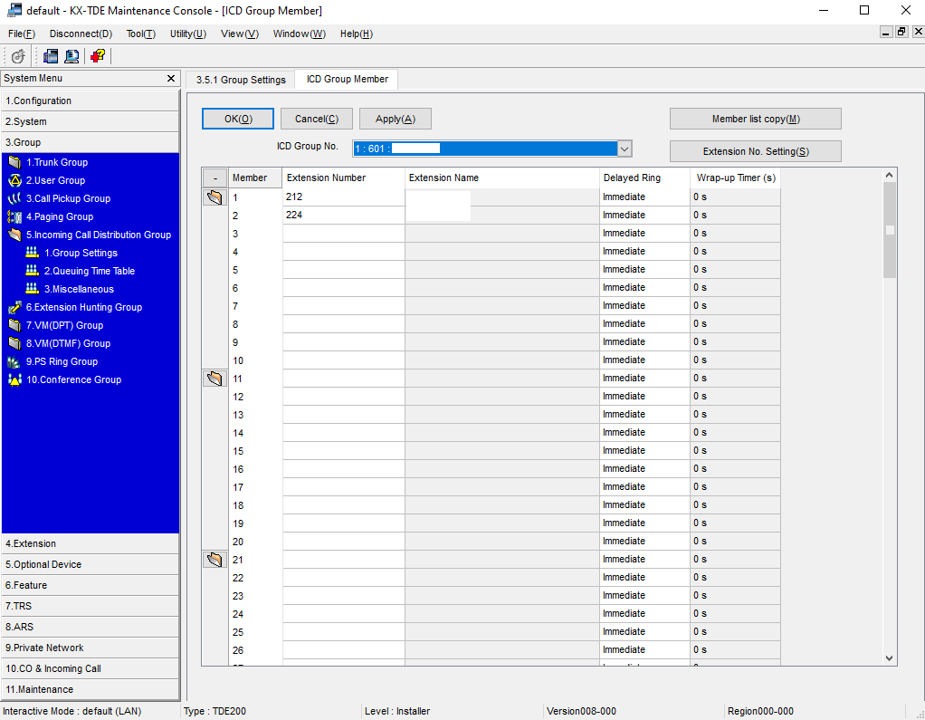Open 2.Queuing Time Table submenu item
The height and width of the screenshot is (720, 925).
90,271
